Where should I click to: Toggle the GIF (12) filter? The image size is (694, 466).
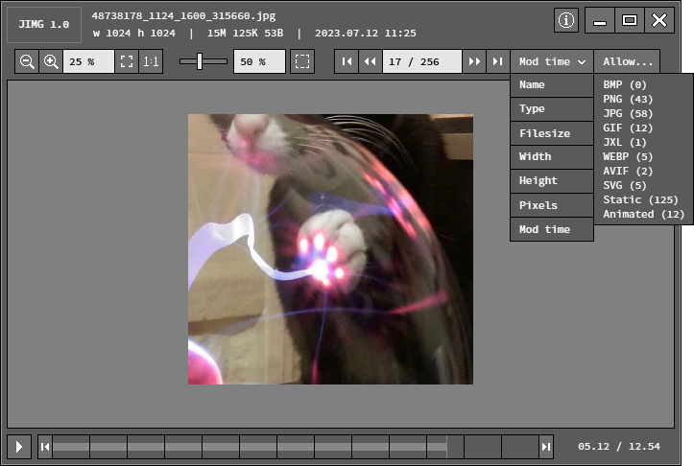(628, 128)
